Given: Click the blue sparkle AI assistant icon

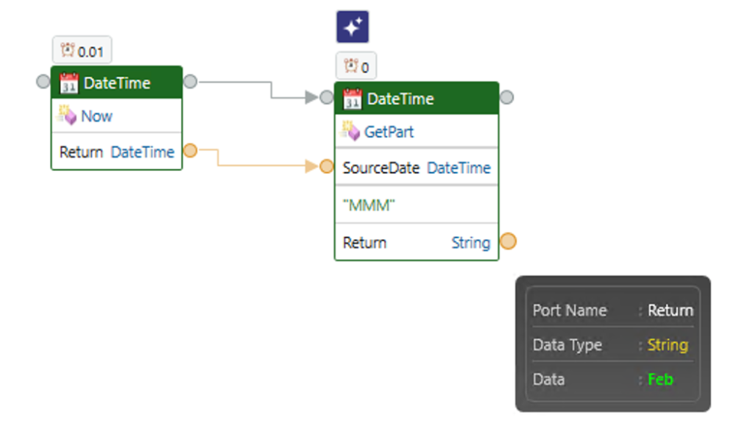Looking at the screenshot, I should click(x=353, y=26).
